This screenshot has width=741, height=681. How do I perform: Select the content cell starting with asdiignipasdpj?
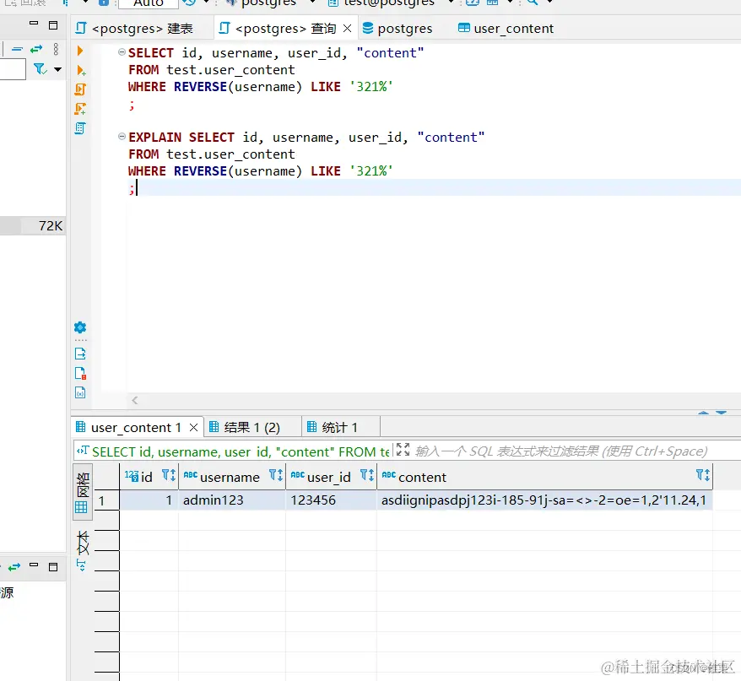pos(544,500)
